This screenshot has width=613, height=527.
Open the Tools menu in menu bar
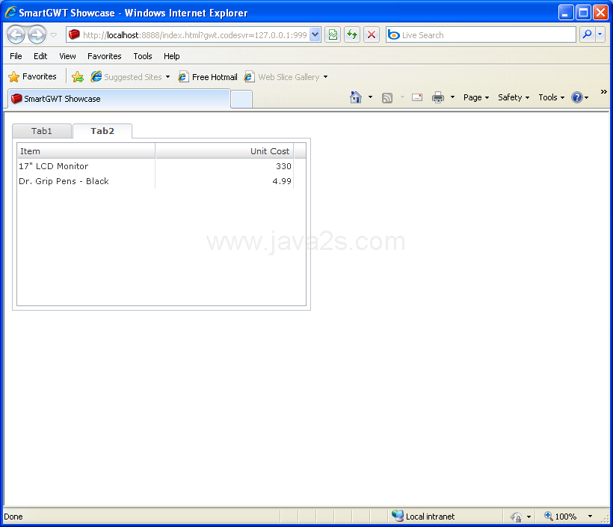click(143, 56)
